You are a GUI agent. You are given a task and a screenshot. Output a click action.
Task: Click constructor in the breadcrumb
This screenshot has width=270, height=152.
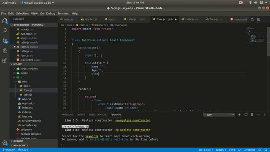[x=120, y=25]
